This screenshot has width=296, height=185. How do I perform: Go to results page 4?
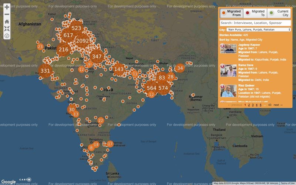pyautogui.click(x=256, y=105)
